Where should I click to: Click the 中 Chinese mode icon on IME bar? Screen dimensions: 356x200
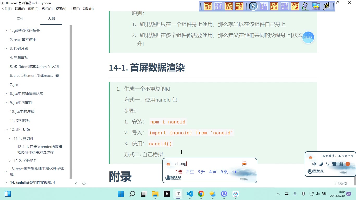(x=314, y=164)
